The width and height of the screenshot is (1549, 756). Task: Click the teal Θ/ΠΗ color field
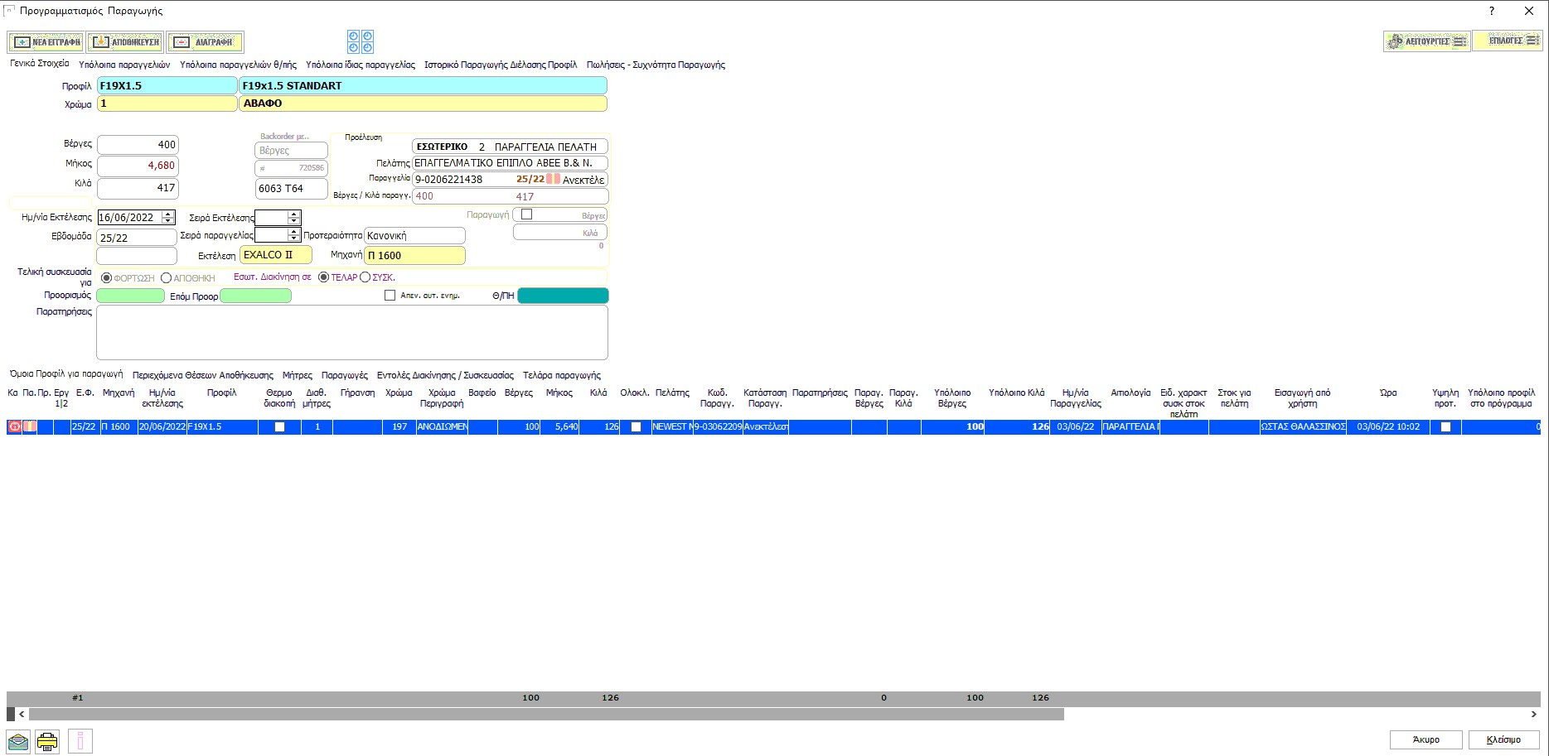click(563, 296)
